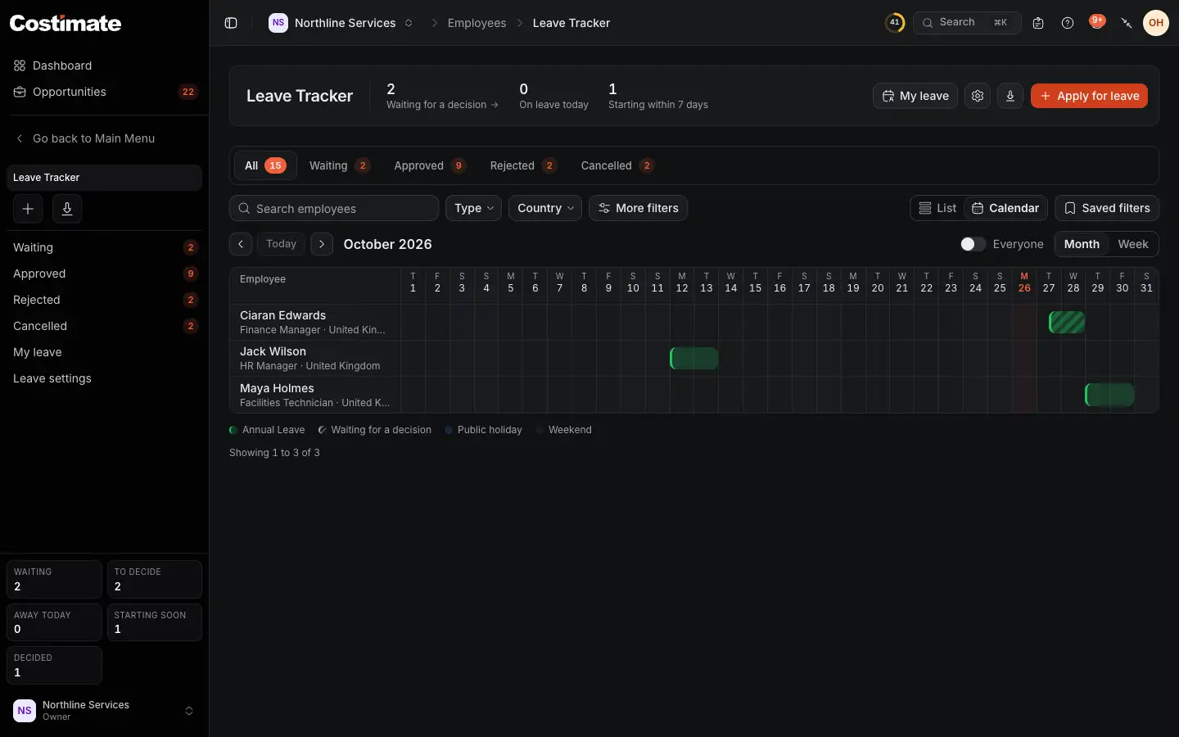Click the Today button
The height and width of the screenshot is (737, 1179).
coord(281,244)
